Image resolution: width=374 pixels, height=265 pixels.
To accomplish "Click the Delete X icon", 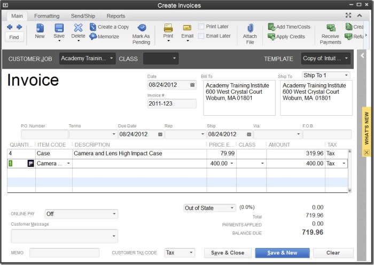I will 78,28.
